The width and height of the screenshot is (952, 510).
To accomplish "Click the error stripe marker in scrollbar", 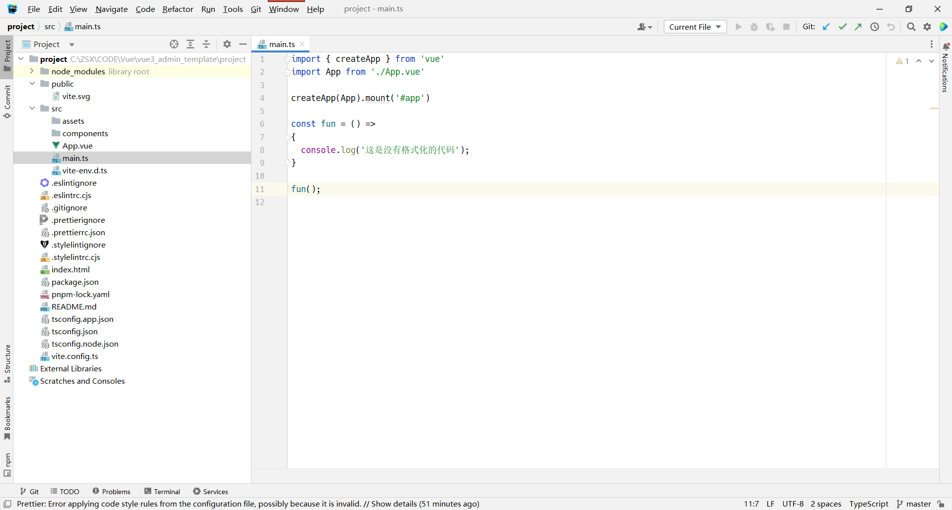I will tap(934, 108).
